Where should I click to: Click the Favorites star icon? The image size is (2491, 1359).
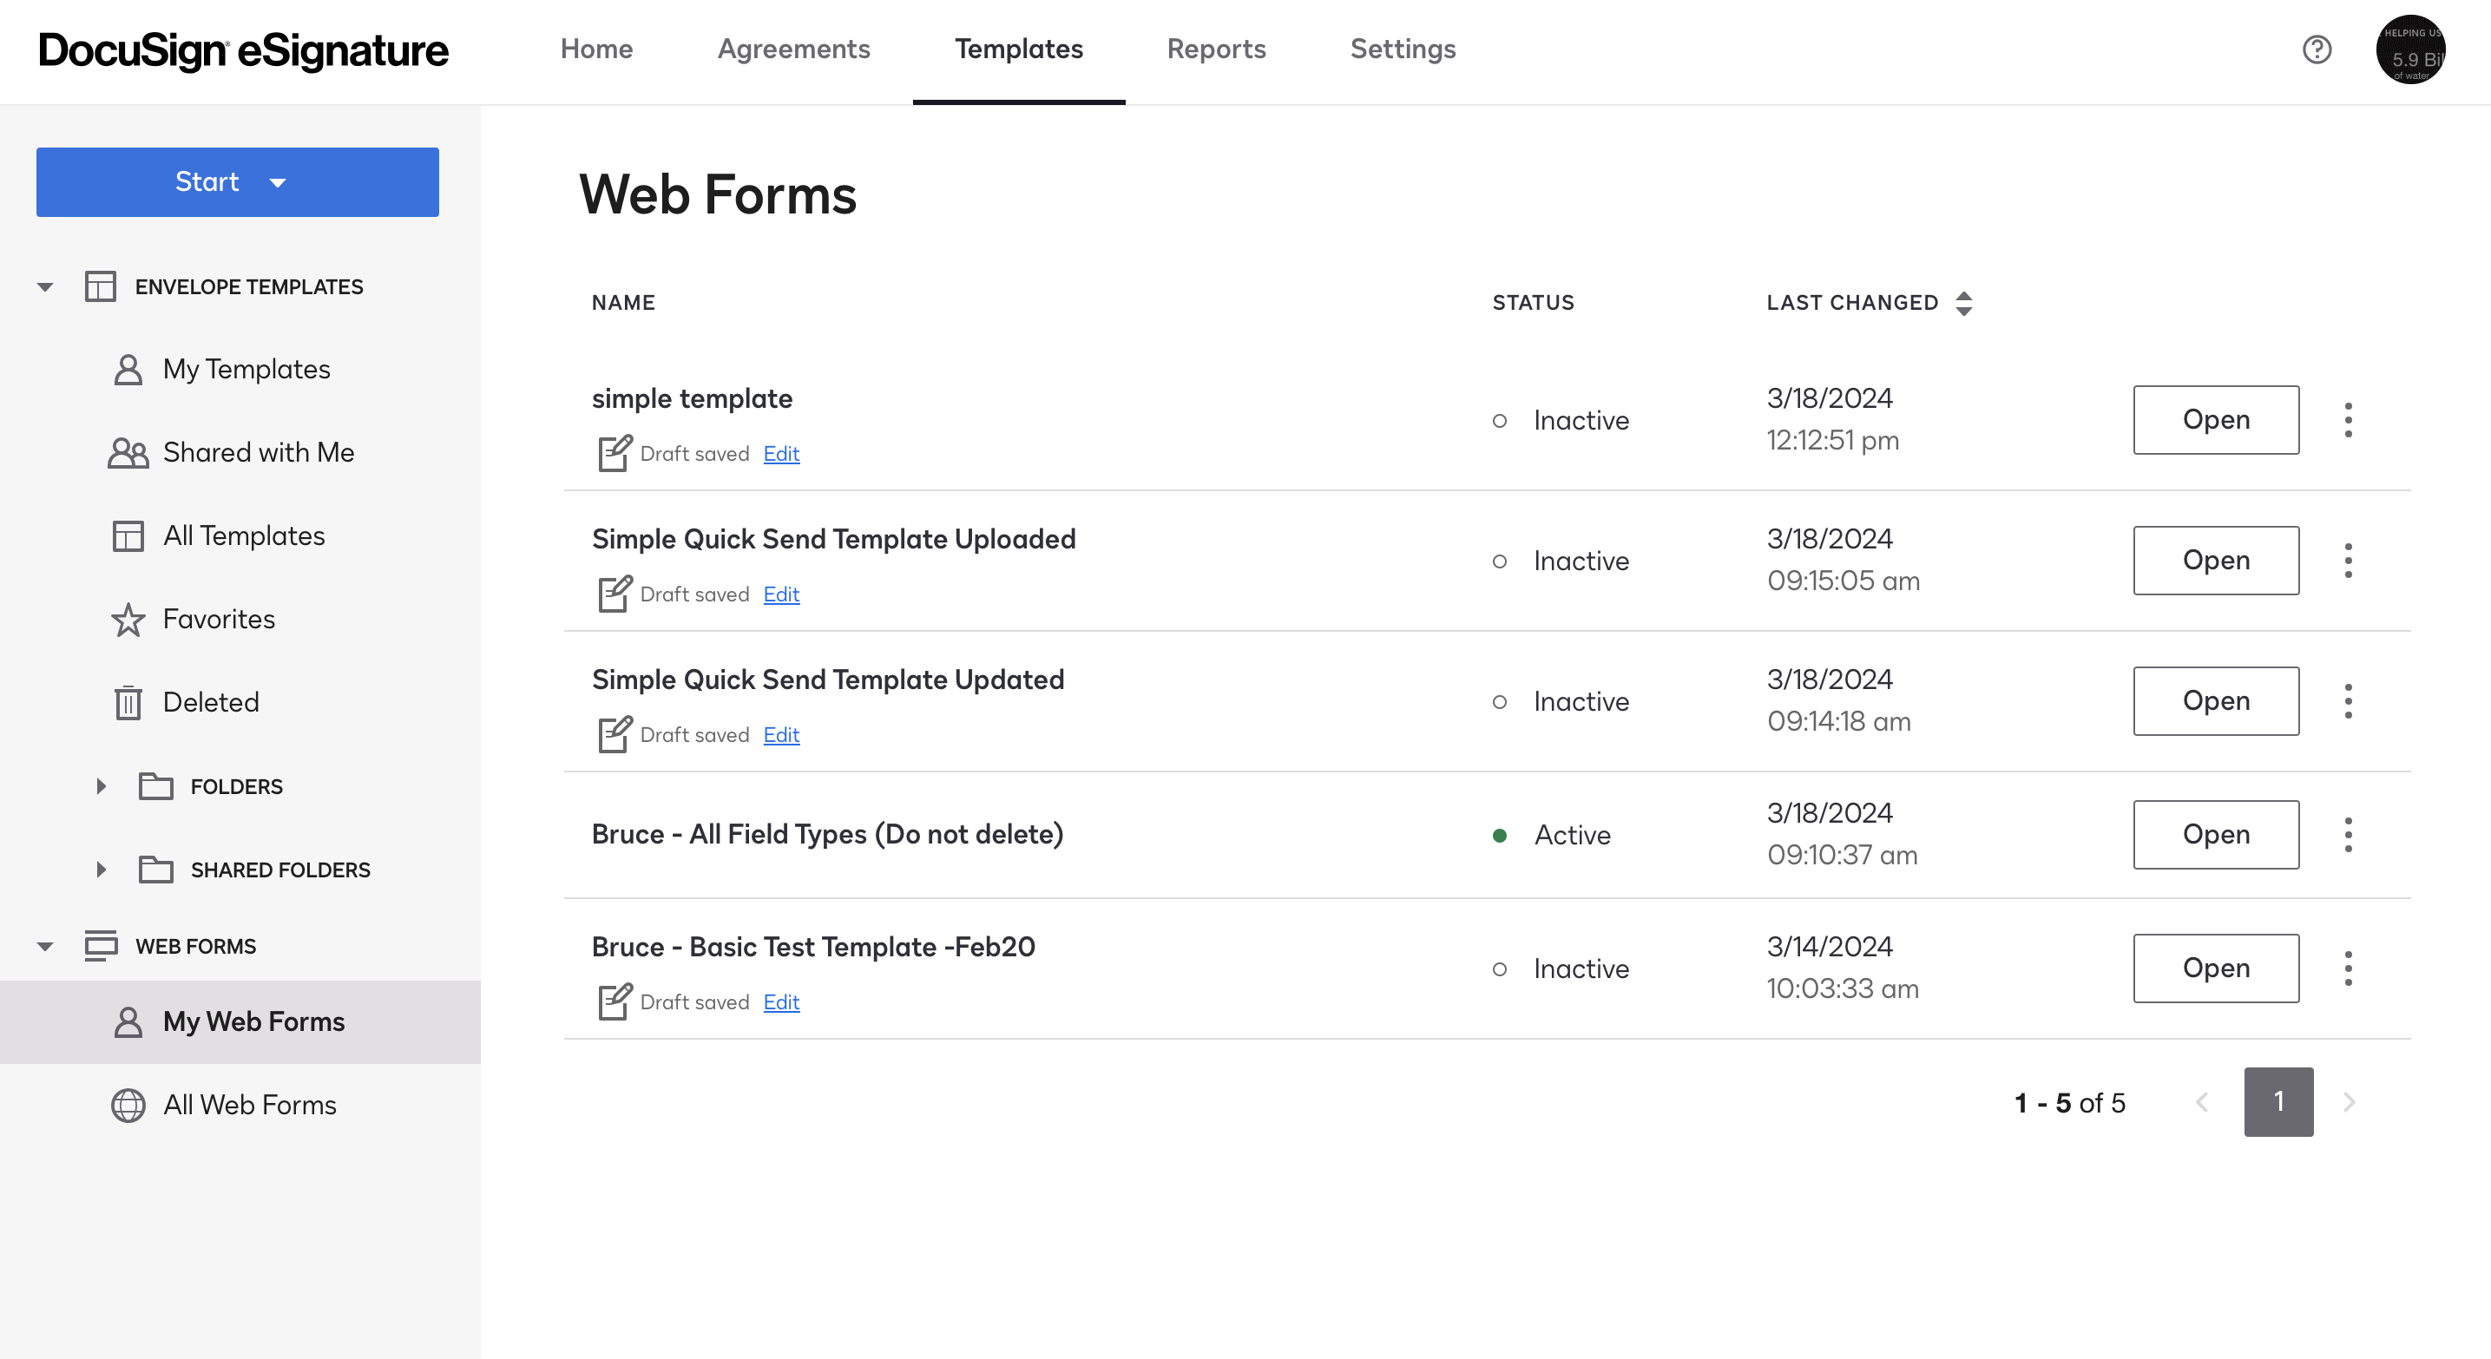128,620
